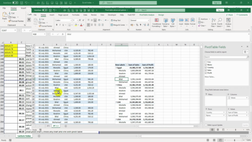Screen dimensions: 252x142
Task: Collapse the UAE group in pivot table
Action: click(x=116, y=102)
